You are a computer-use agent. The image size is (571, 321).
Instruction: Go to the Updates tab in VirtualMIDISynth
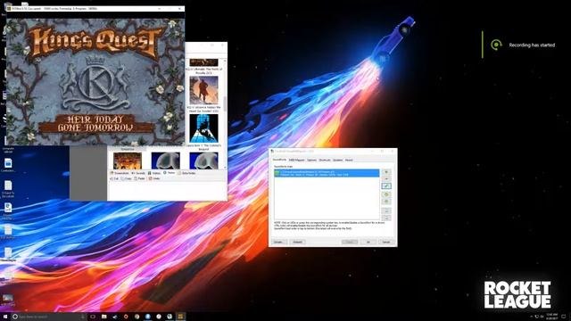tap(337, 160)
